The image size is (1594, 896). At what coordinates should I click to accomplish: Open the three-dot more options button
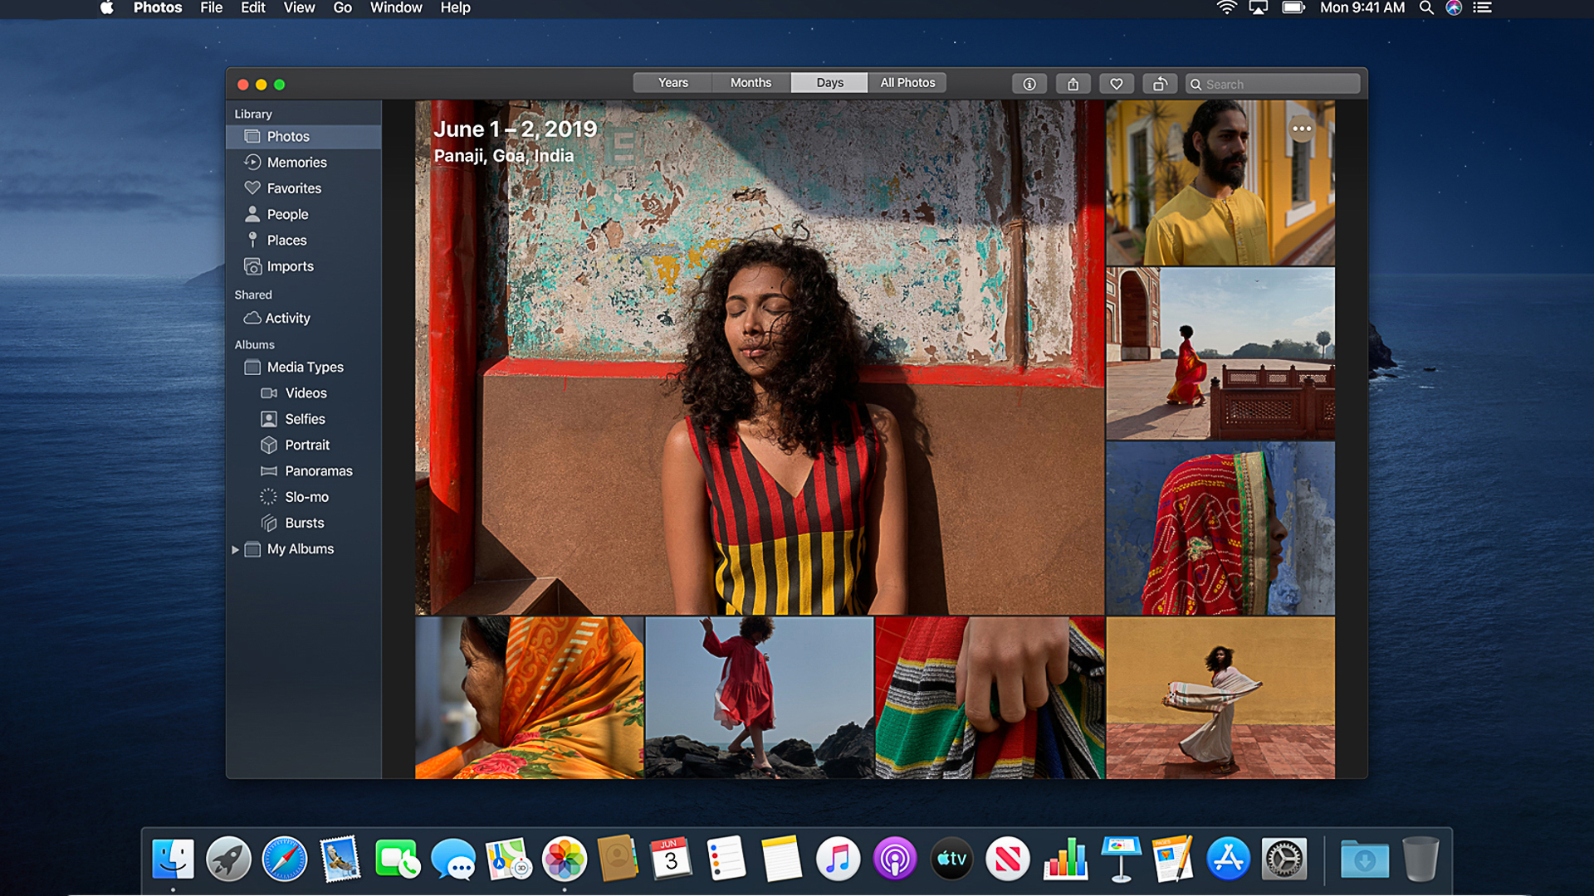(x=1302, y=129)
